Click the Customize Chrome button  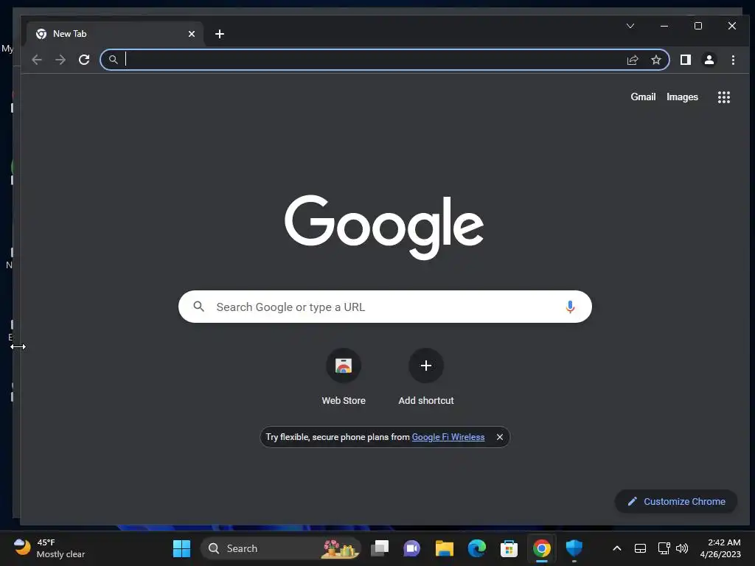676,501
